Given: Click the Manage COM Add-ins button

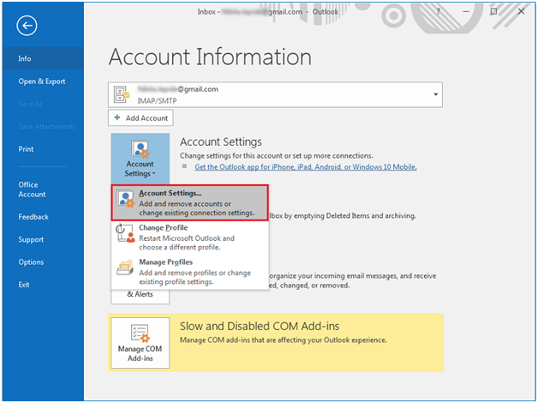Looking at the screenshot, I should click(140, 343).
